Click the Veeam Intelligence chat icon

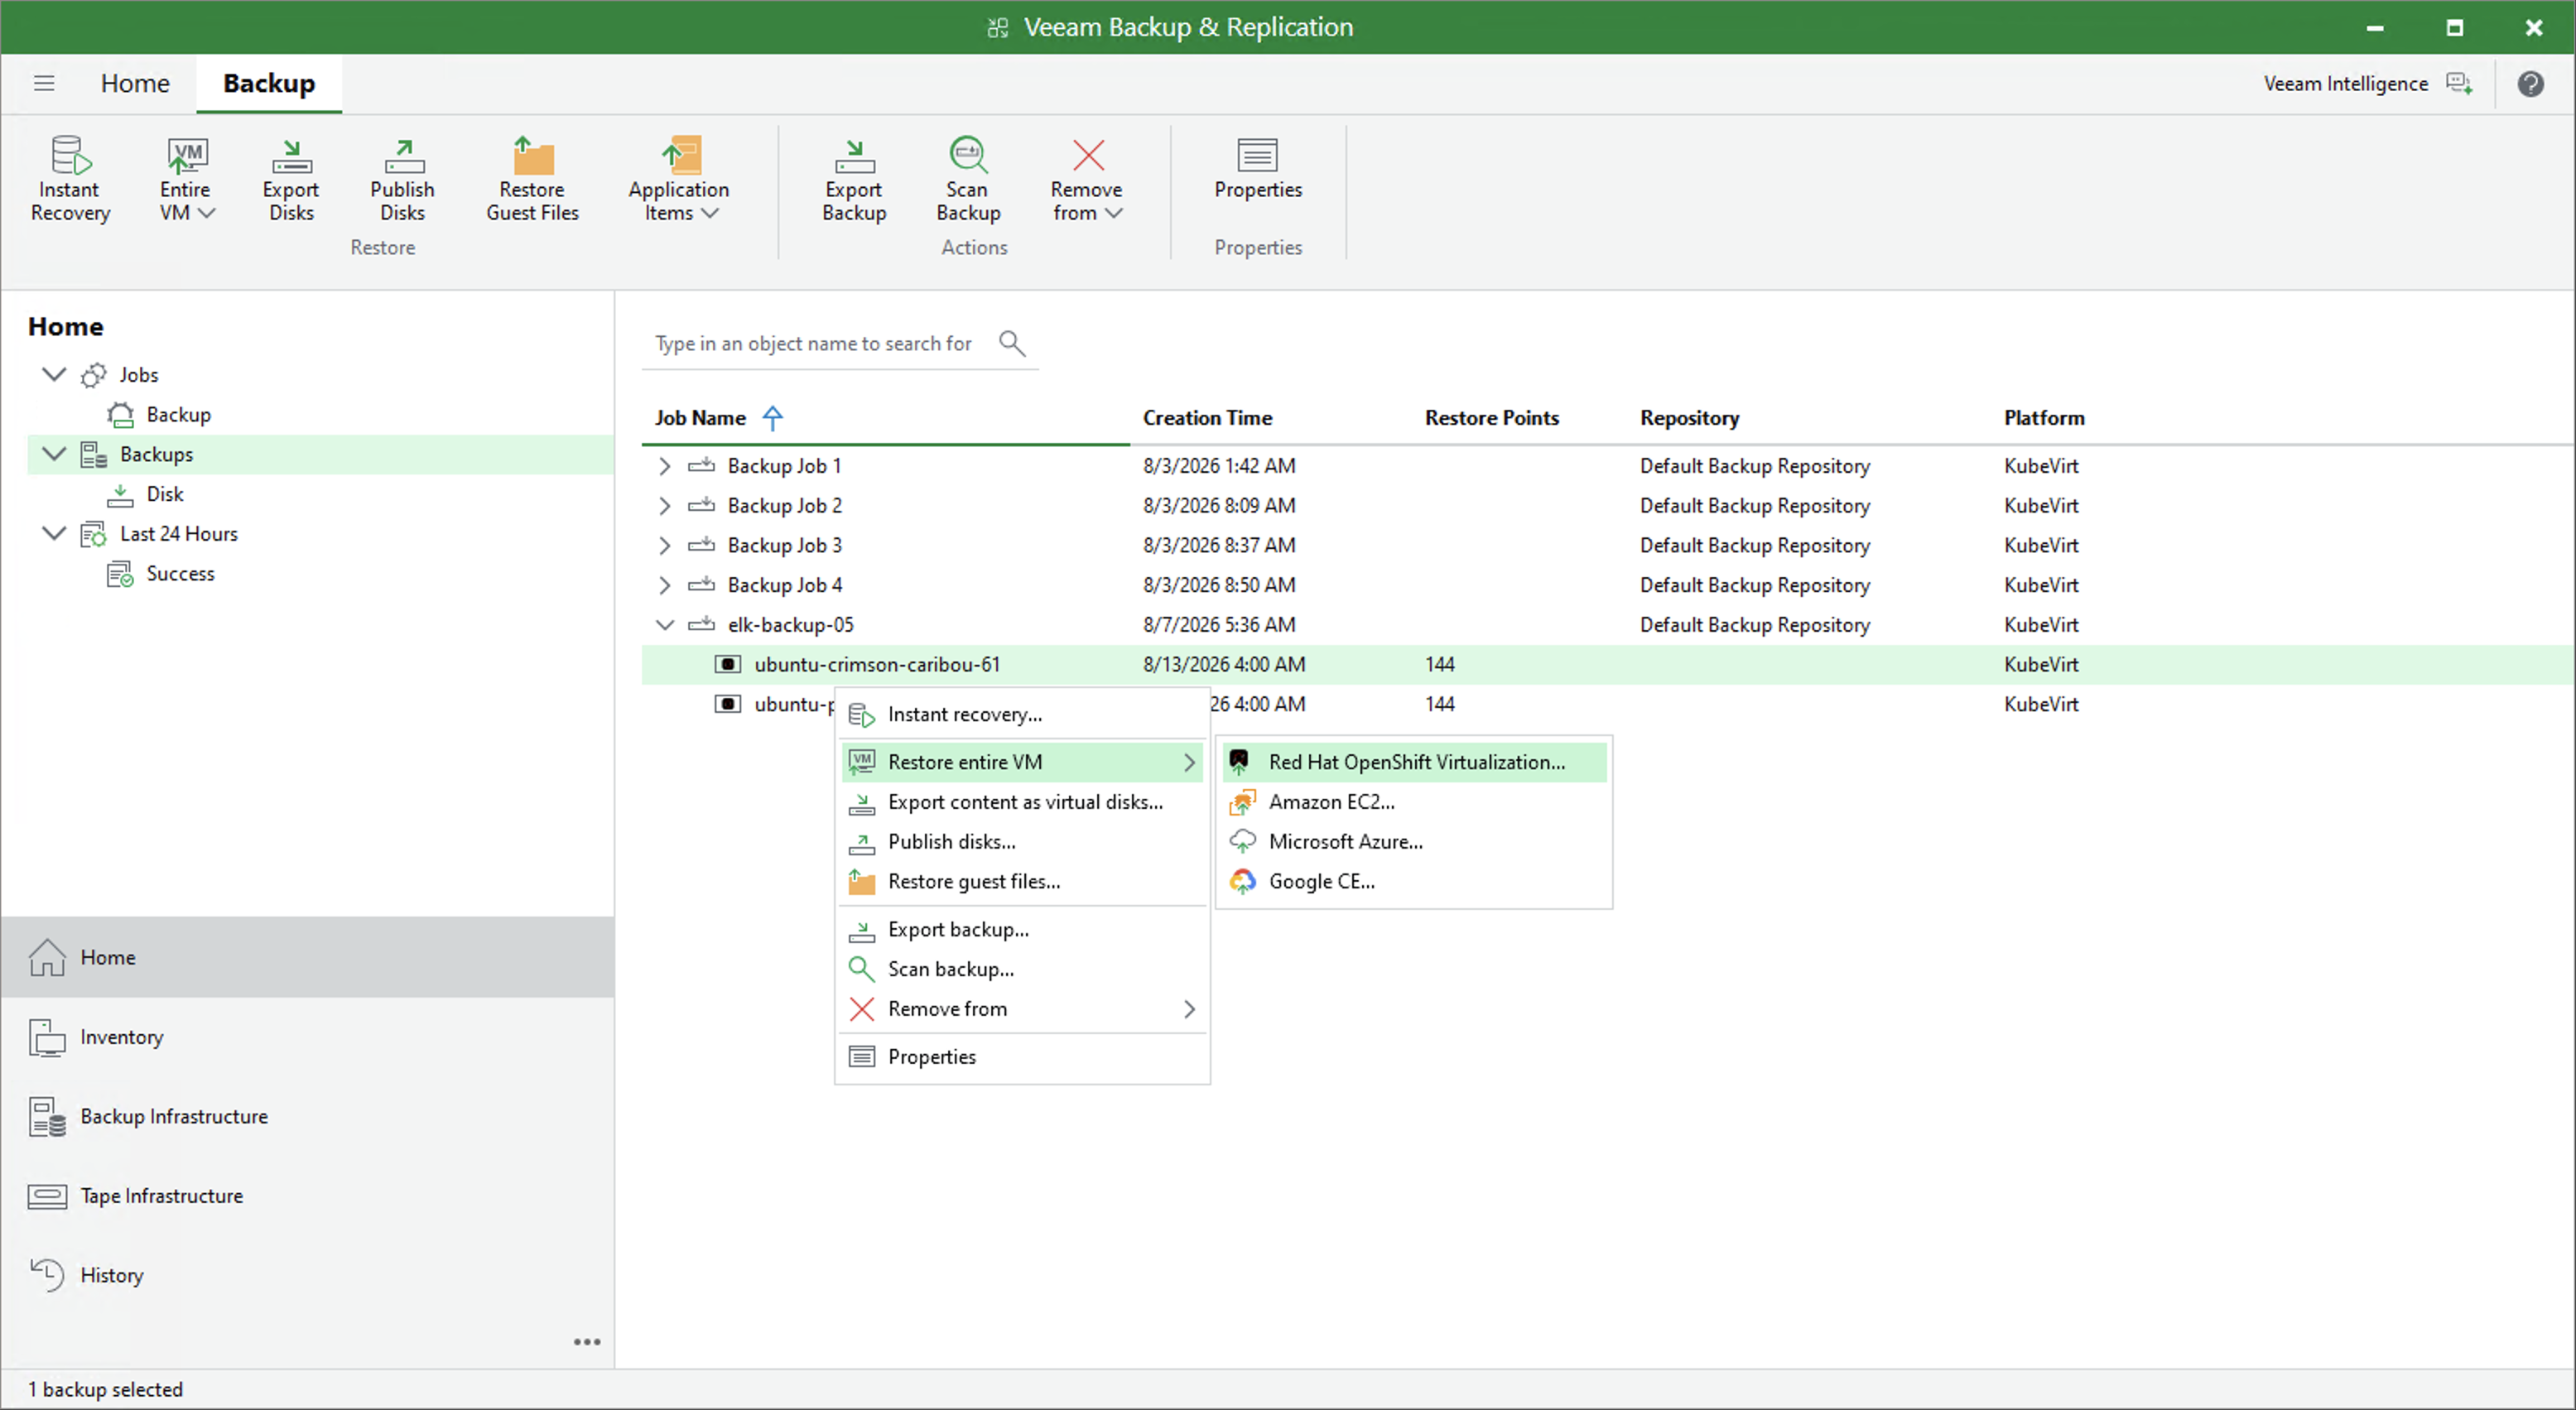(2459, 83)
